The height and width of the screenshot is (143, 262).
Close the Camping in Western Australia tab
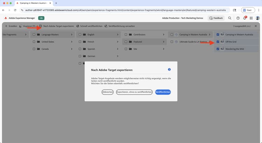pos(50,3)
